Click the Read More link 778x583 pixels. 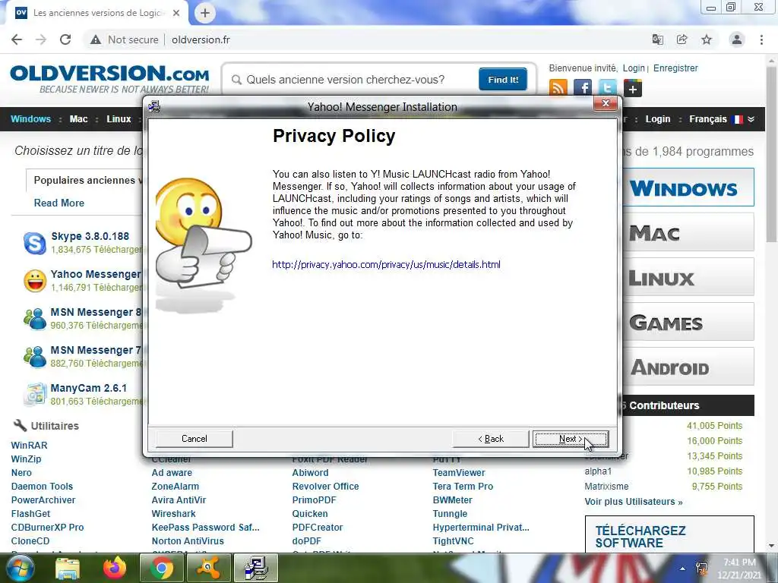[x=59, y=203]
